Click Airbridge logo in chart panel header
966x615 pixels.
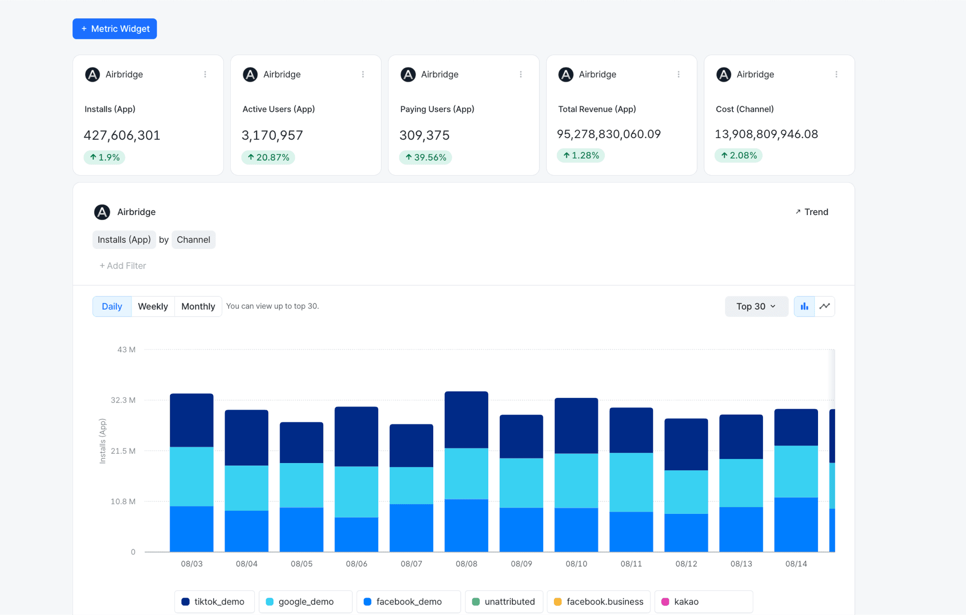tap(102, 212)
